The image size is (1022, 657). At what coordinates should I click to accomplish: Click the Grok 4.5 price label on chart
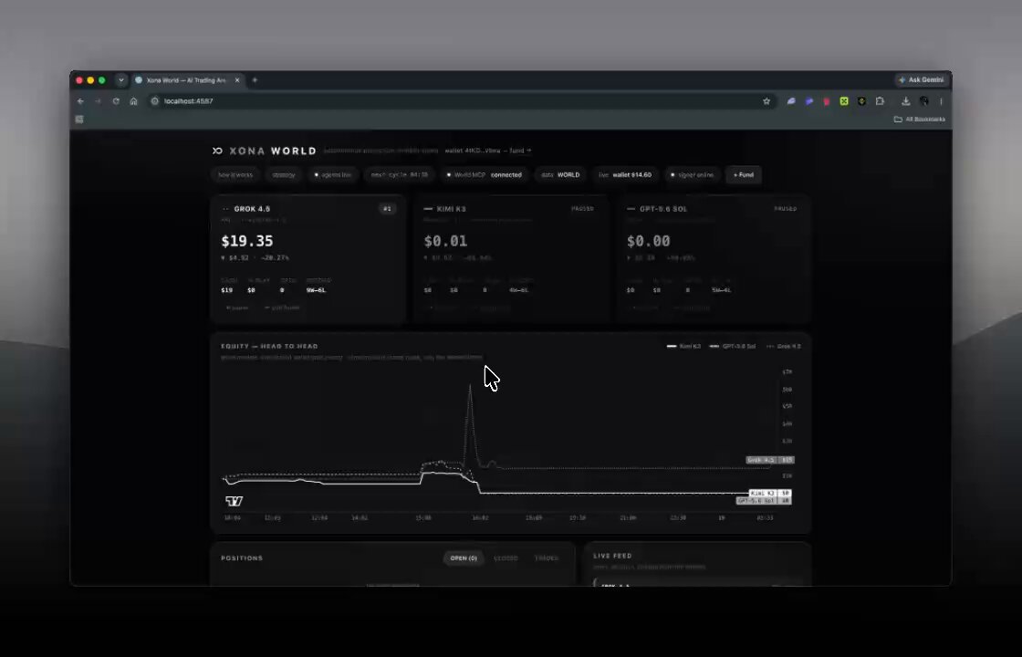[x=770, y=460]
